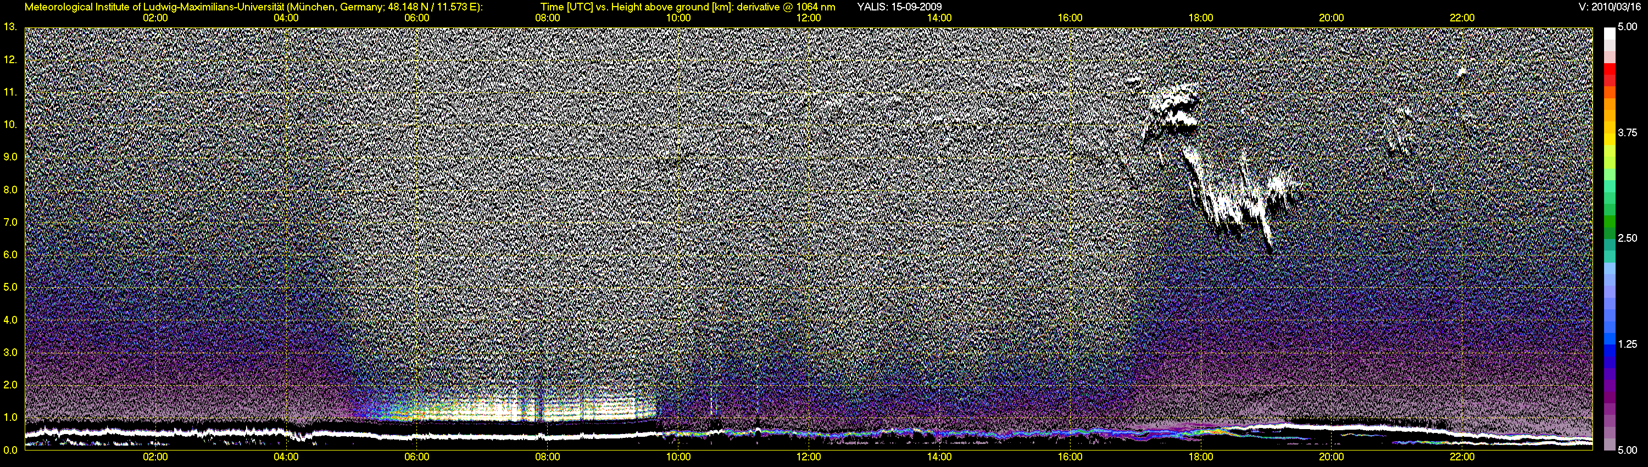Click the 0.0 height axis label
Image resolution: width=1648 pixels, height=467 pixels.
point(9,450)
